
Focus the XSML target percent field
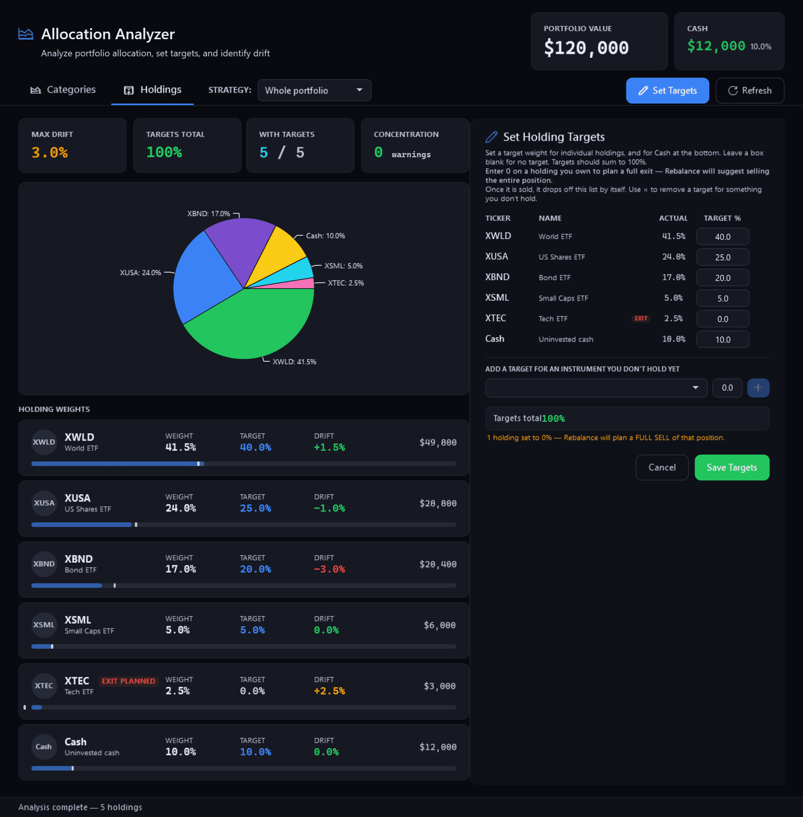point(723,298)
